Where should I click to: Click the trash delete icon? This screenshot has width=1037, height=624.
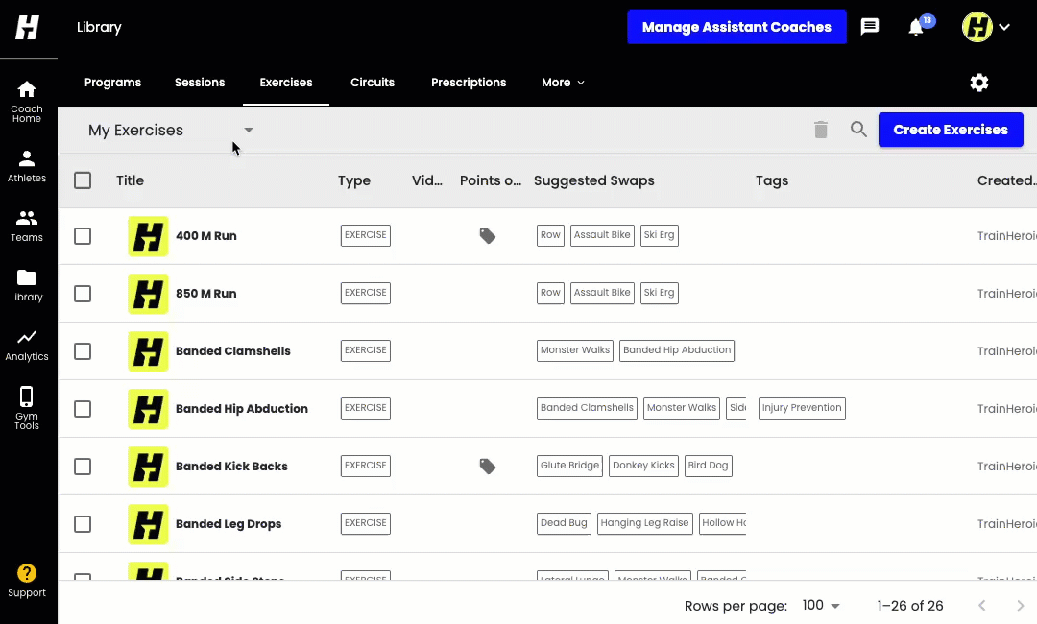(x=821, y=130)
